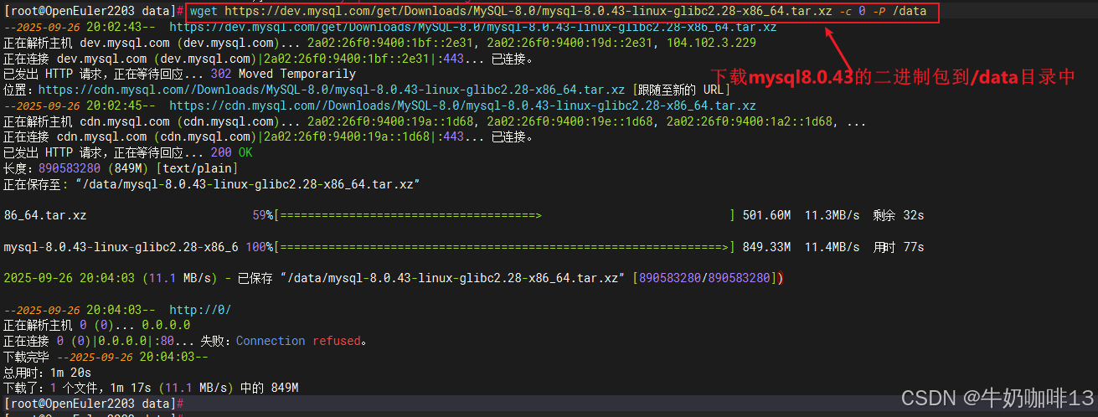Select timestamp '--2025-09-26 20:02:43--'
The image size is (1098, 417).
(80, 28)
